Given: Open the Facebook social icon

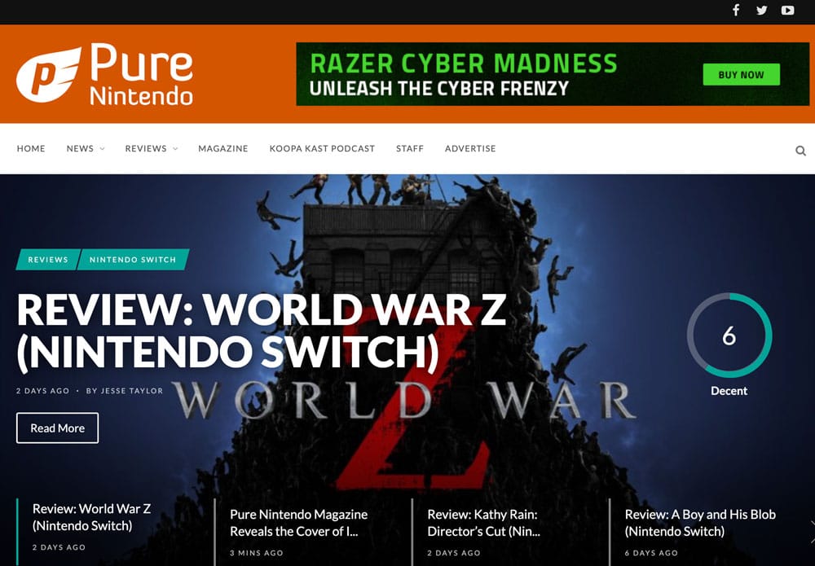Looking at the screenshot, I should (x=736, y=11).
